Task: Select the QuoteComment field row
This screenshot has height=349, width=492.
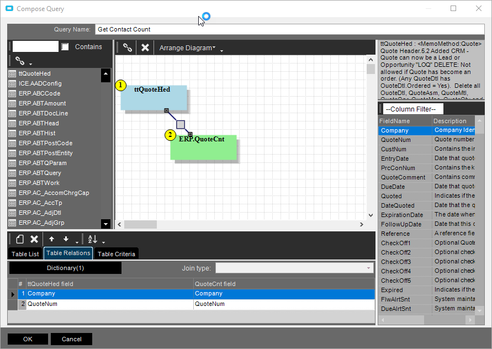Action: (x=426, y=177)
